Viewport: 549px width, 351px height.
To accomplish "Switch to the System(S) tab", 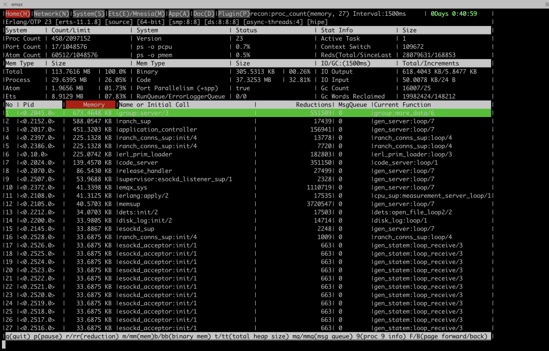I will click(x=88, y=14).
